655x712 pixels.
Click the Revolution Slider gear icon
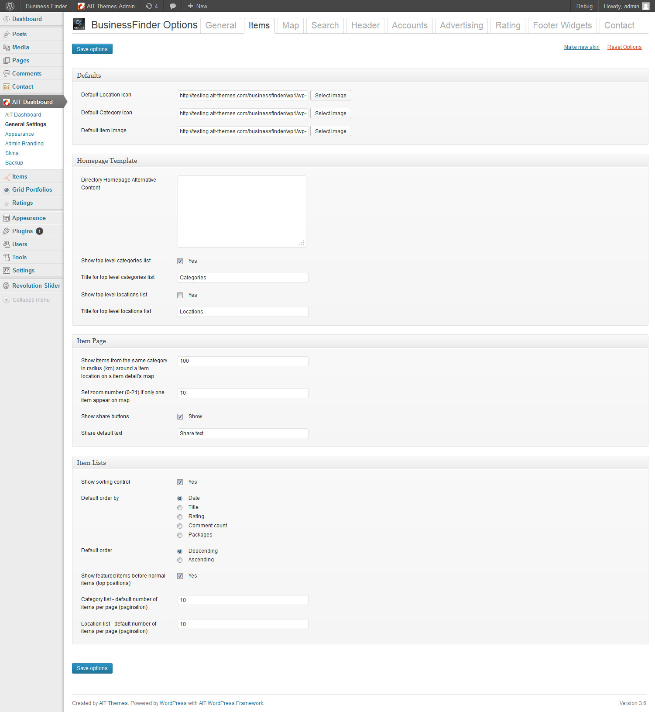pos(6,285)
